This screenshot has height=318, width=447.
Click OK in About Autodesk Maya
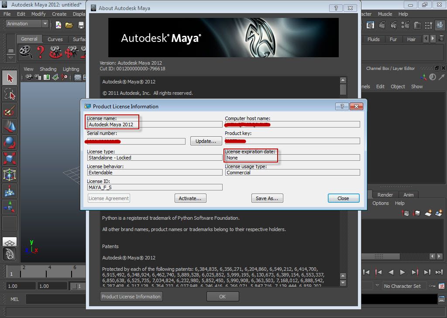[223, 297]
